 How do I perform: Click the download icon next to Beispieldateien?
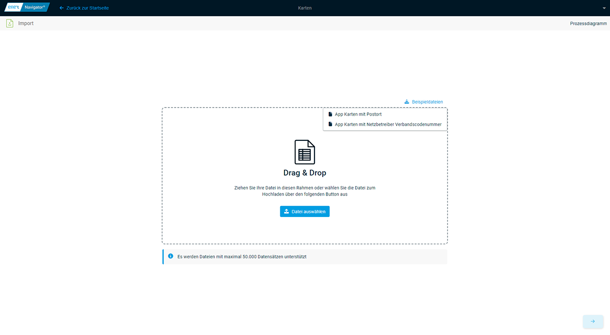pos(407,102)
